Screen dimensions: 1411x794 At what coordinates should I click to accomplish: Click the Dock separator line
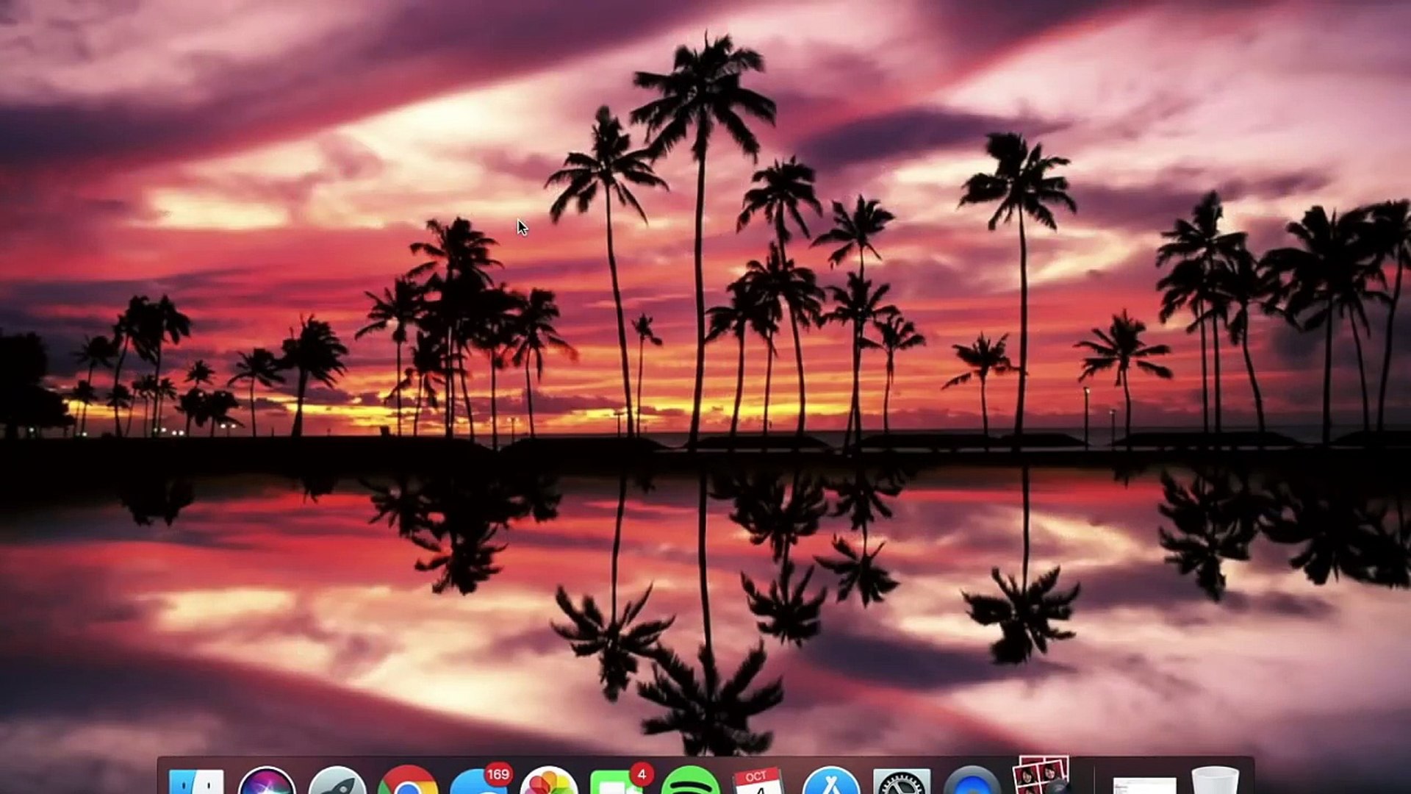(x=1094, y=779)
